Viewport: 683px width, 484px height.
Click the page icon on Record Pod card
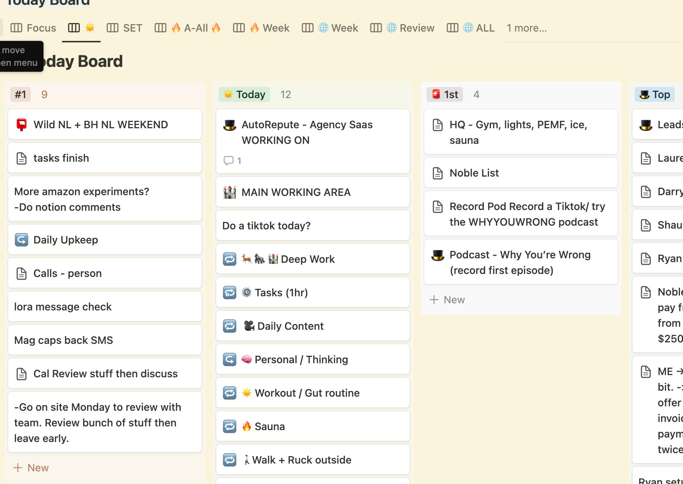pyautogui.click(x=438, y=206)
